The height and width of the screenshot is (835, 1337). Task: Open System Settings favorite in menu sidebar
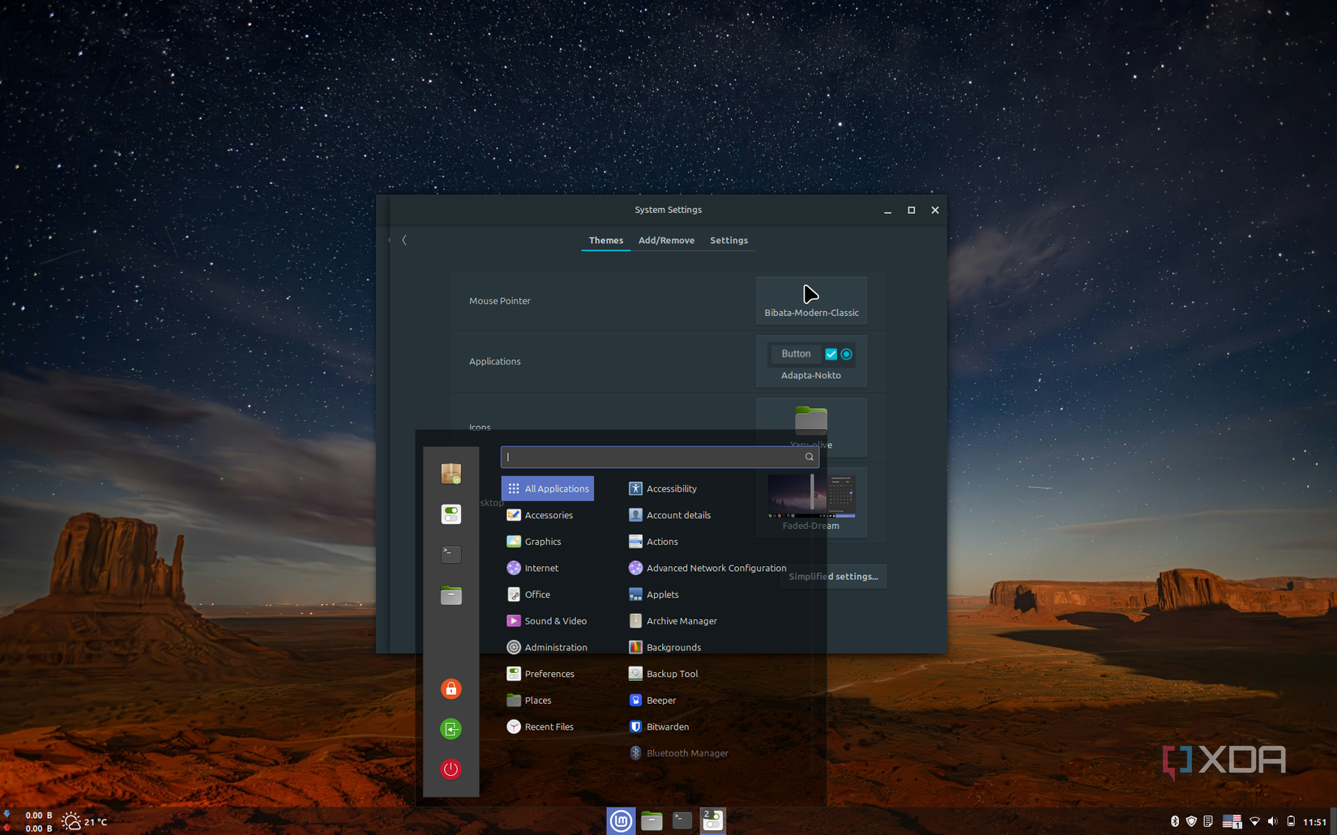(451, 514)
